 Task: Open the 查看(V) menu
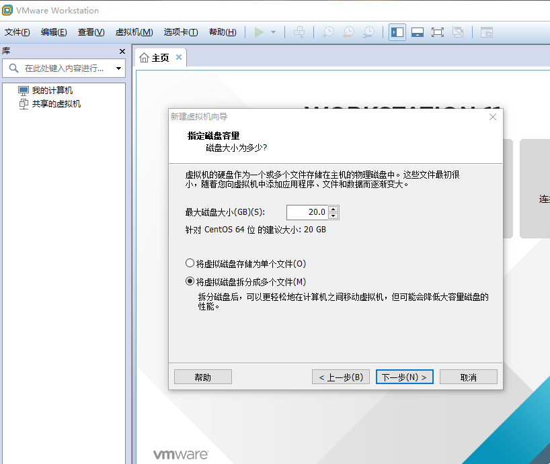[91, 32]
